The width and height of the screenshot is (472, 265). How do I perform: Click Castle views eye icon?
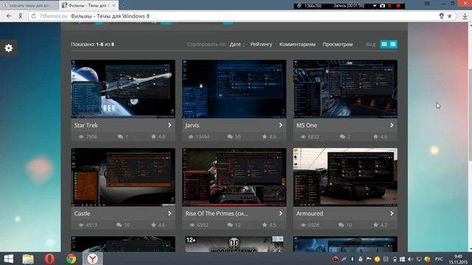coord(81,225)
